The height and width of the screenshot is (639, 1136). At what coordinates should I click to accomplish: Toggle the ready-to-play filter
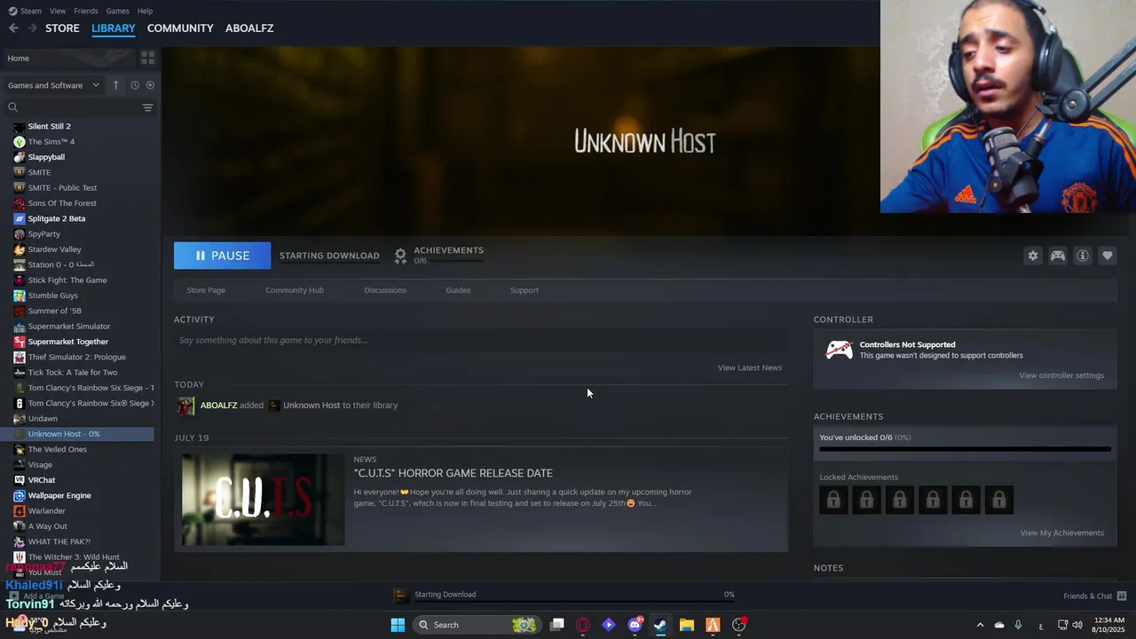pyautogui.click(x=150, y=85)
